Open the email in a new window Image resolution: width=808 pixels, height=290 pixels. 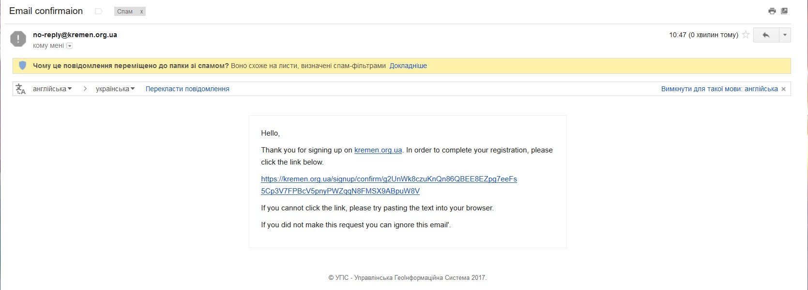[785, 11]
